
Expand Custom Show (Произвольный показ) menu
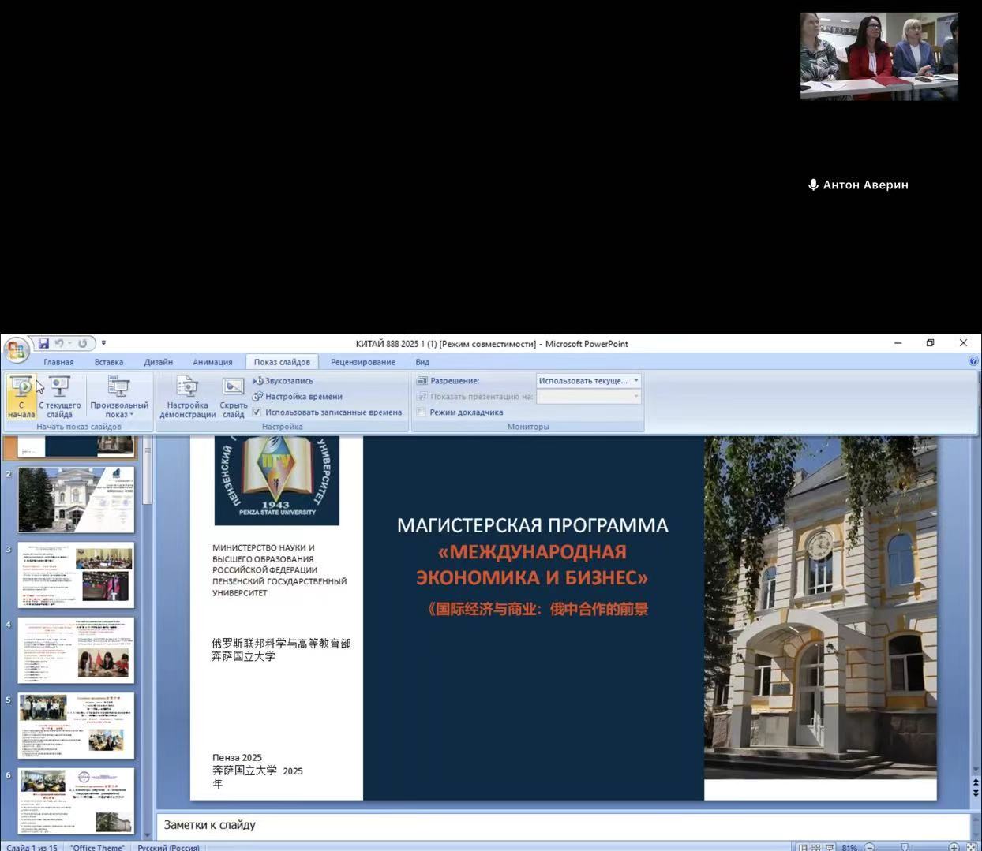pos(118,396)
